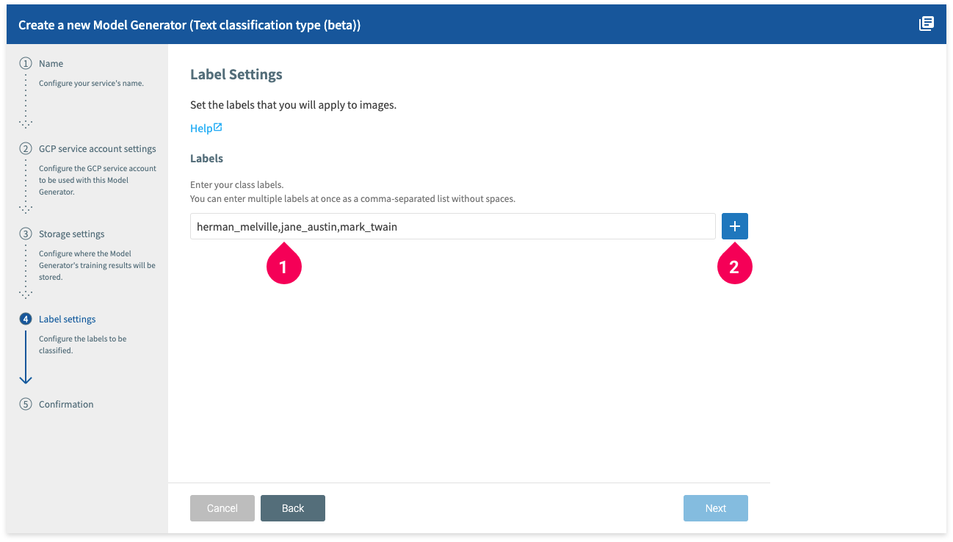Click the 'Set the labels that you will apply' text
Image resolution: width=953 pixels, height=542 pixels.
tap(293, 105)
